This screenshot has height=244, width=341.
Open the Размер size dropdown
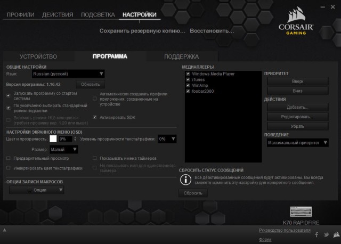coord(64,150)
